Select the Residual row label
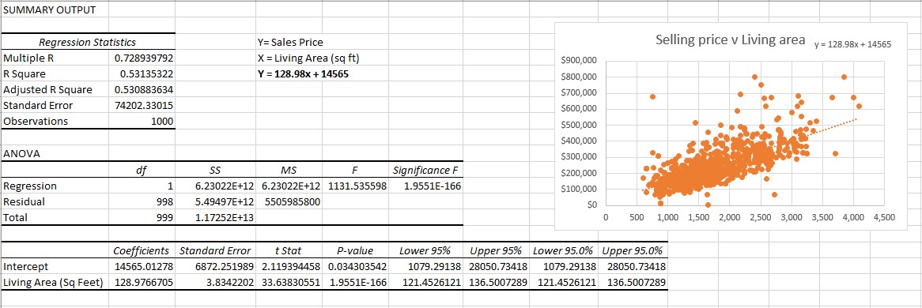 (54, 201)
